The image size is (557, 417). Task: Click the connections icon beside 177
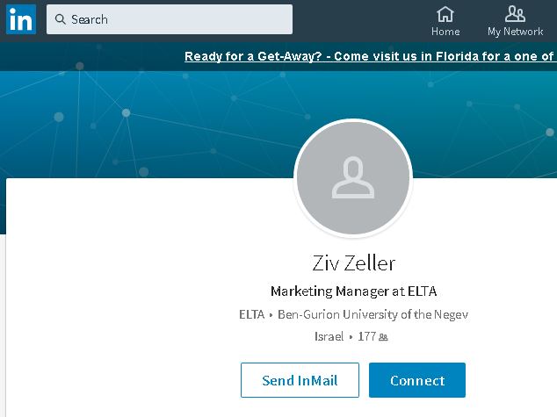383,337
